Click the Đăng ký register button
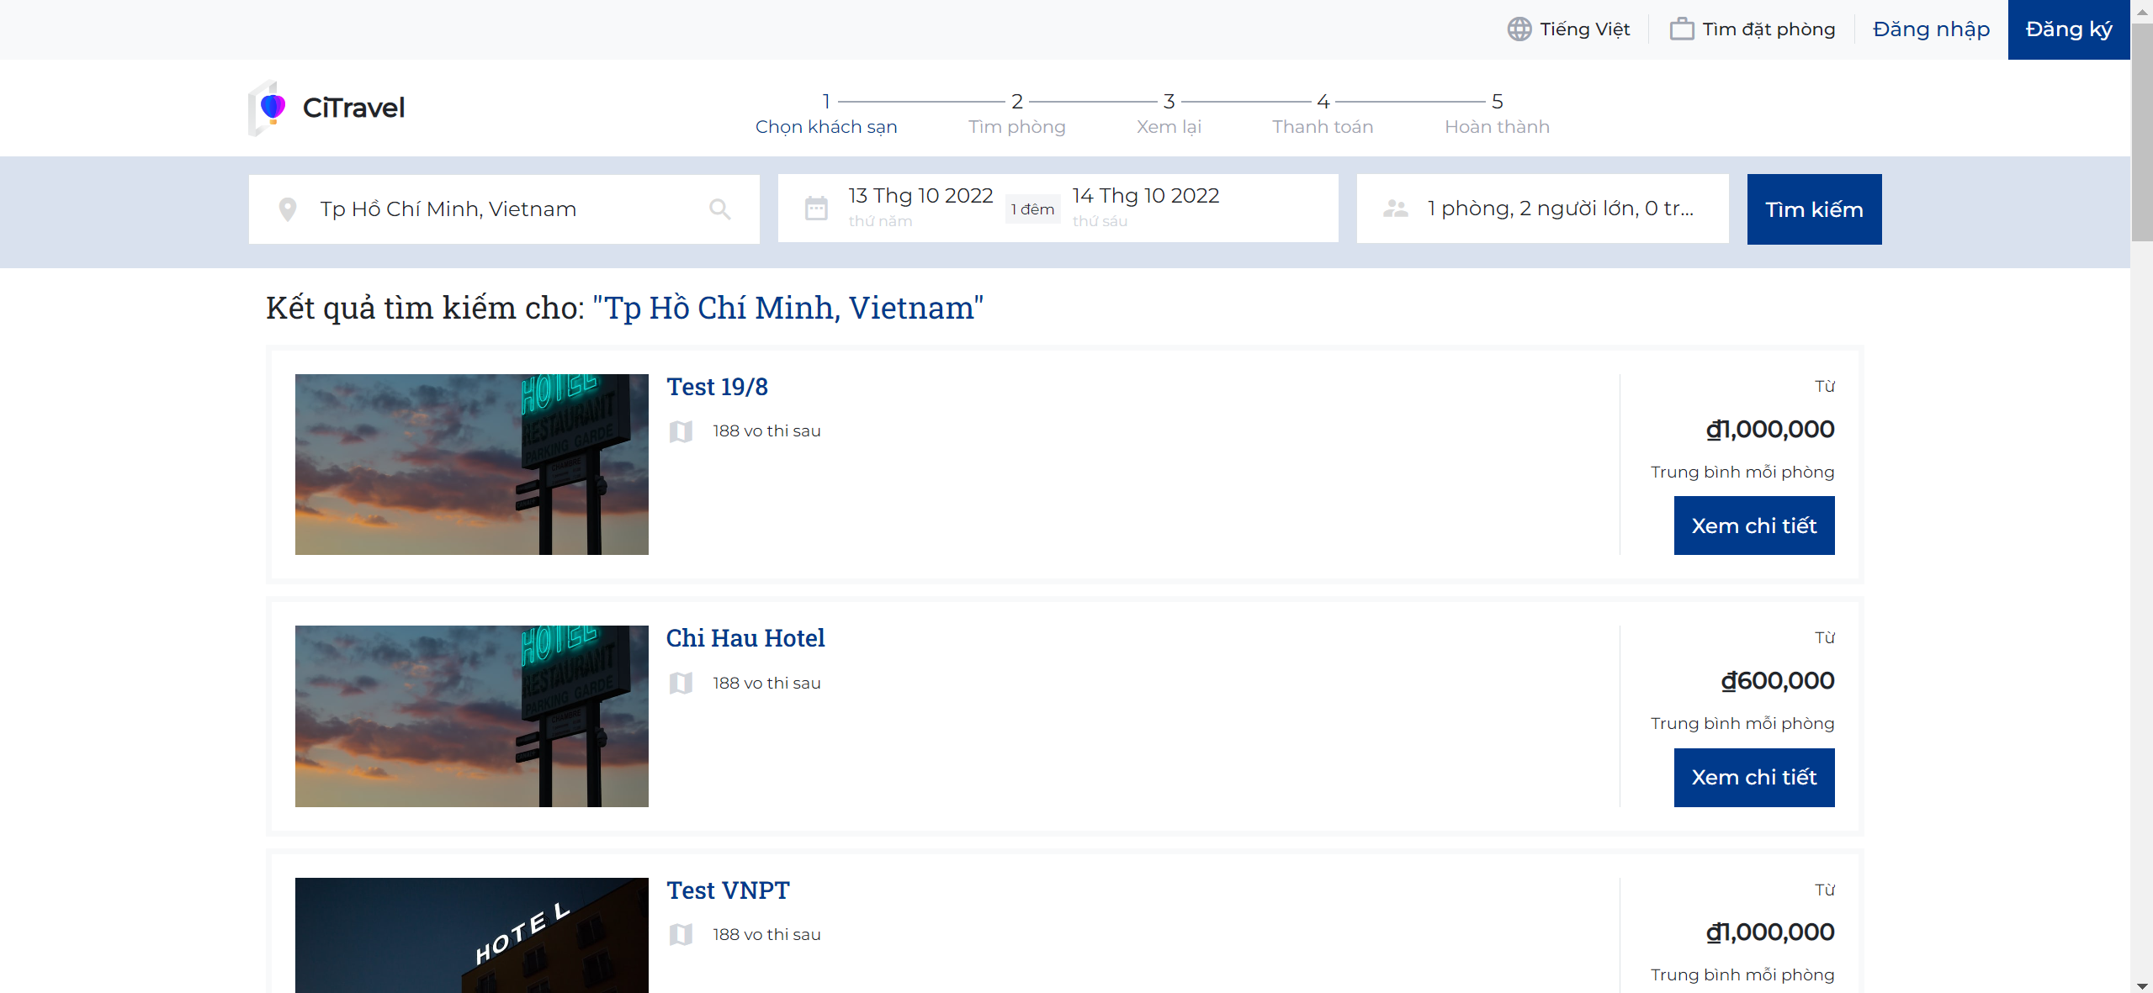The height and width of the screenshot is (993, 2153). 2067,29
